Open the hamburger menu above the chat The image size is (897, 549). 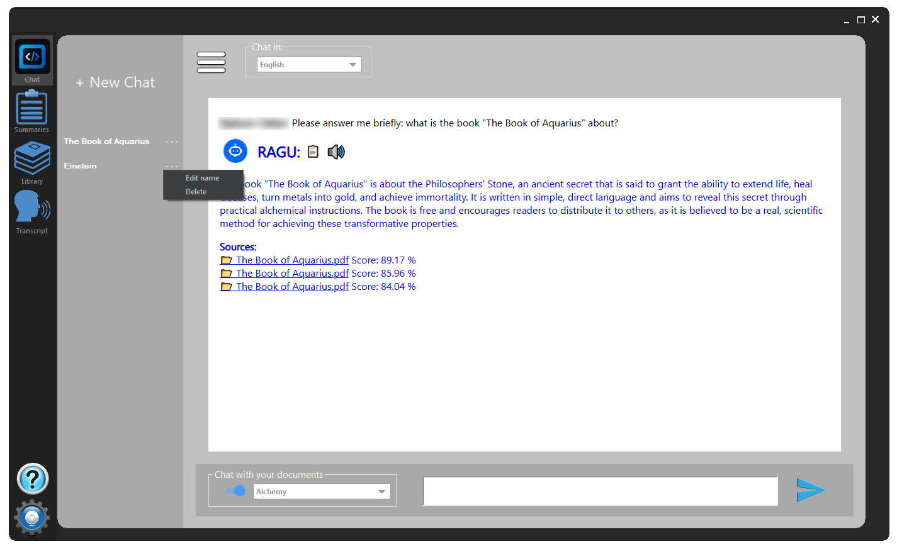pyautogui.click(x=211, y=62)
